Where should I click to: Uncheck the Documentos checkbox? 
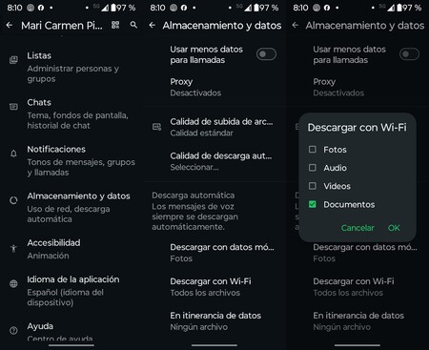tap(313, 204)
